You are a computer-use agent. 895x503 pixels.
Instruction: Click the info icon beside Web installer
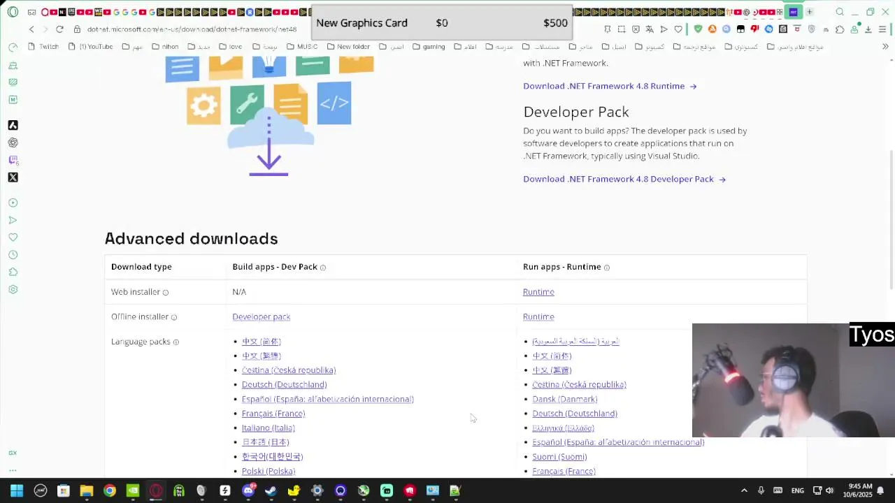(x=166, y=293)
